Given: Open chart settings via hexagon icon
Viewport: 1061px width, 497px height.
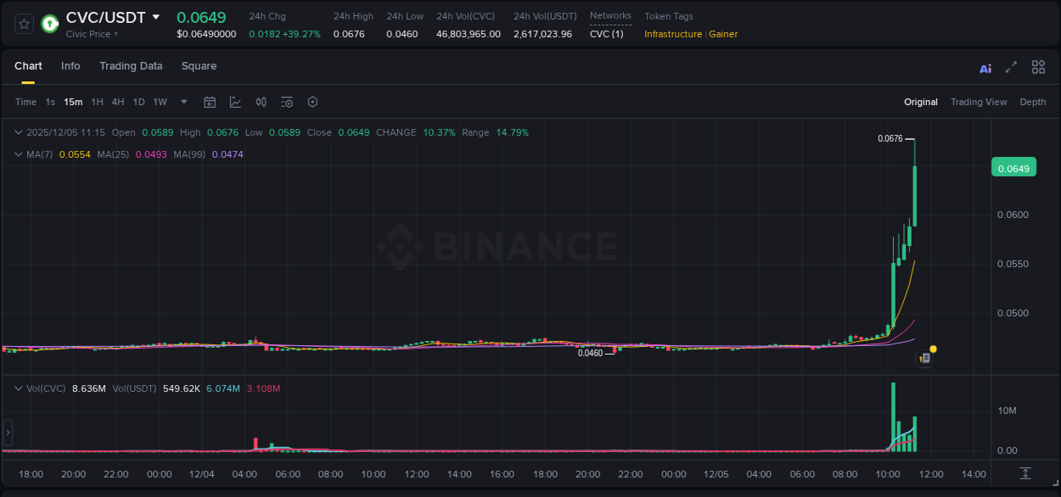Looking at the screenshot, I should 312,102.
